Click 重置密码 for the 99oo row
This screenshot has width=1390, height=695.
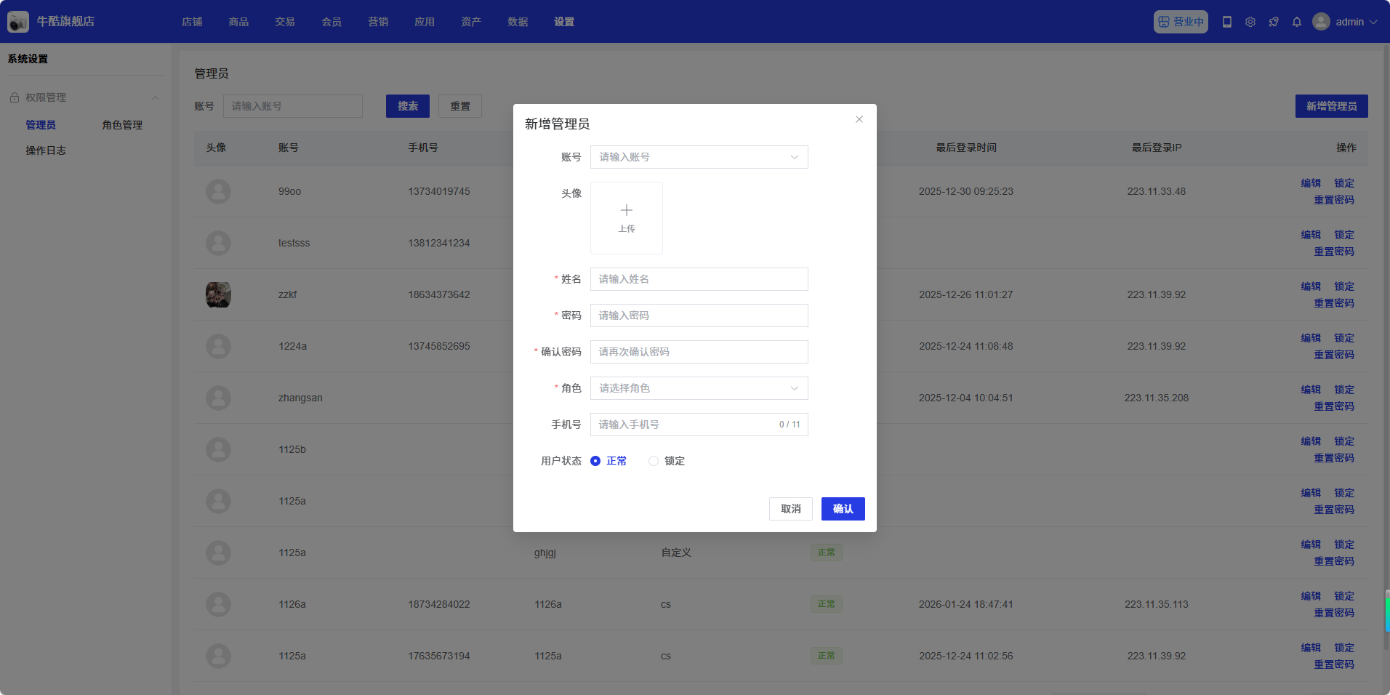[1334, 200]
